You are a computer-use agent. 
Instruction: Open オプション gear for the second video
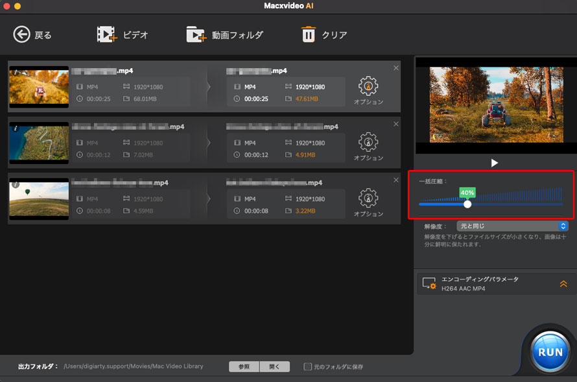[x=368, y=142]
